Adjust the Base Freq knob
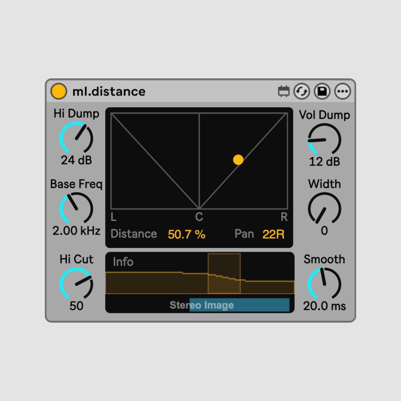The height and width of the screenshot is (401, 401). tap(76, 209)
